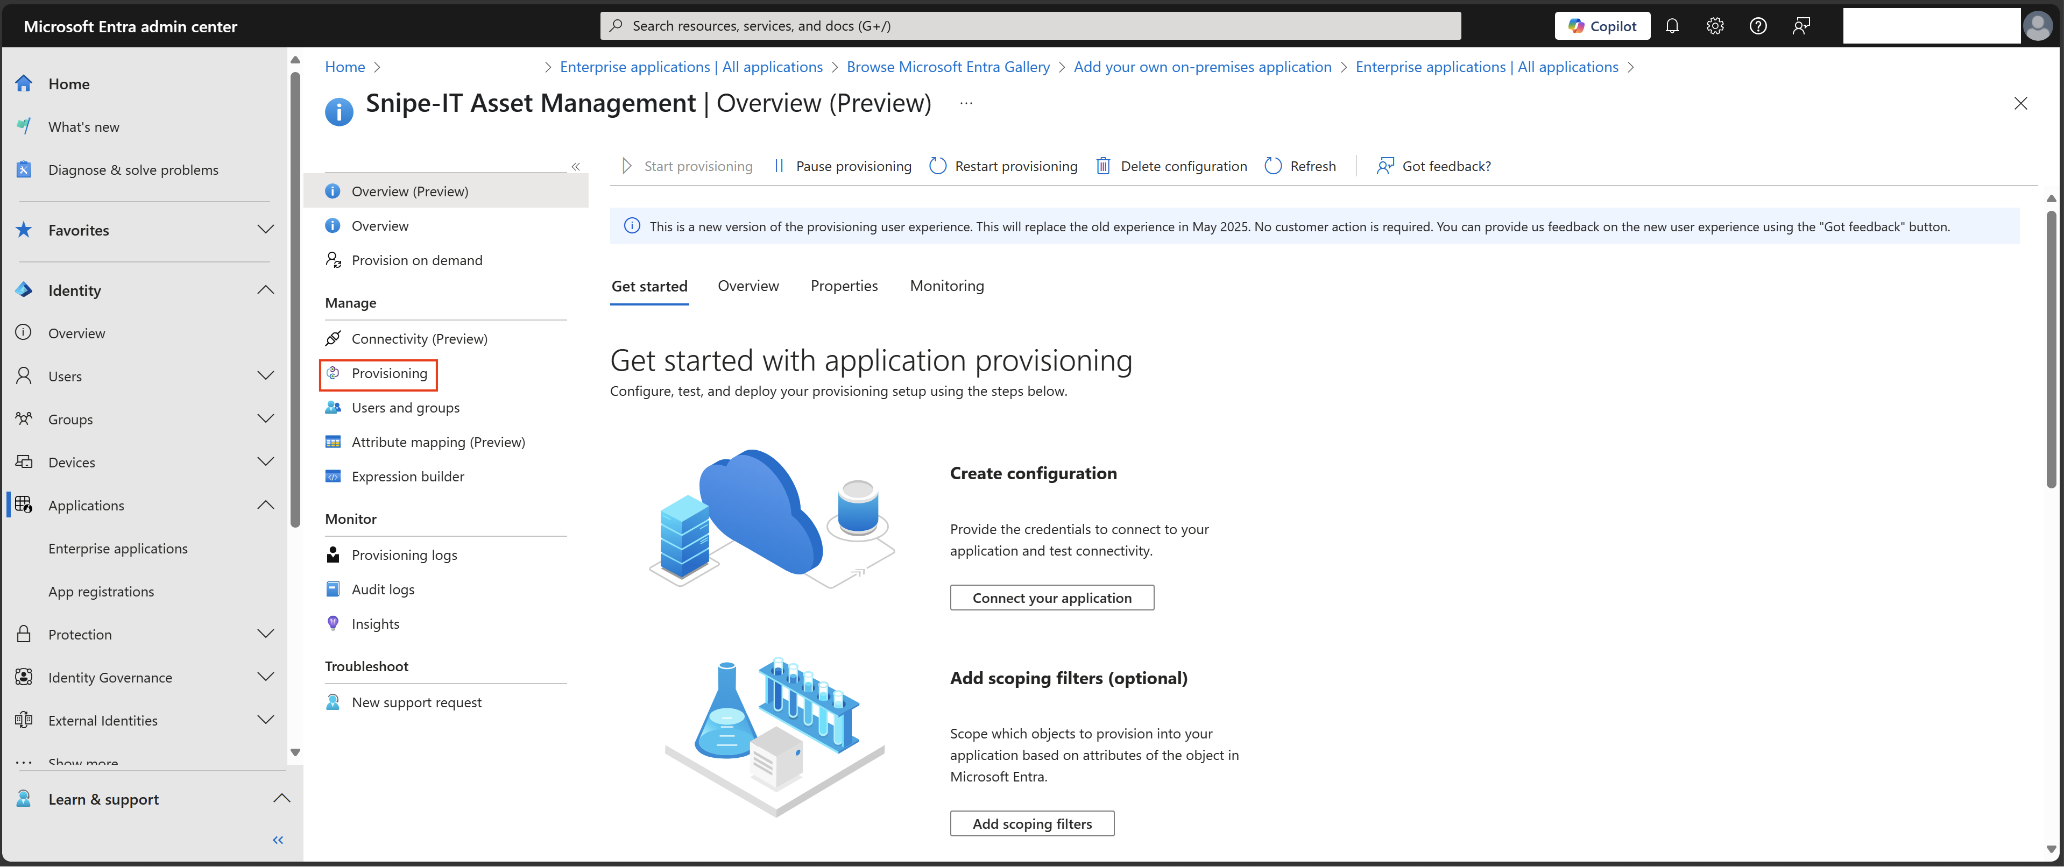Open the feedback icon in top bar
Viewport: 2064px width, 867px height.
(1801, 26)
